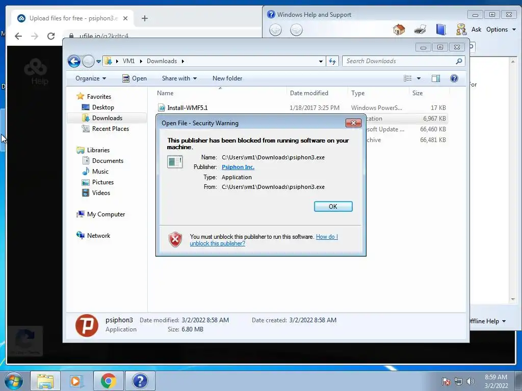This screenshot has width=522, height=391.
Task: Click the Help and Support scrollbar
Action: pos(513,180)
